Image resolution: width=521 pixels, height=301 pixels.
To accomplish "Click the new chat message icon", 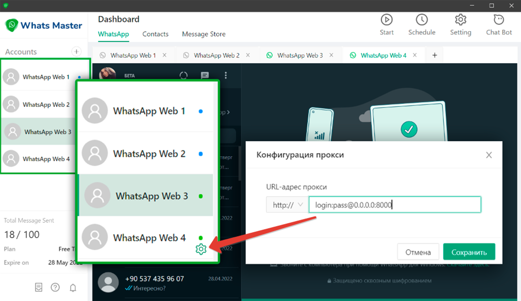I will point(205,75).
